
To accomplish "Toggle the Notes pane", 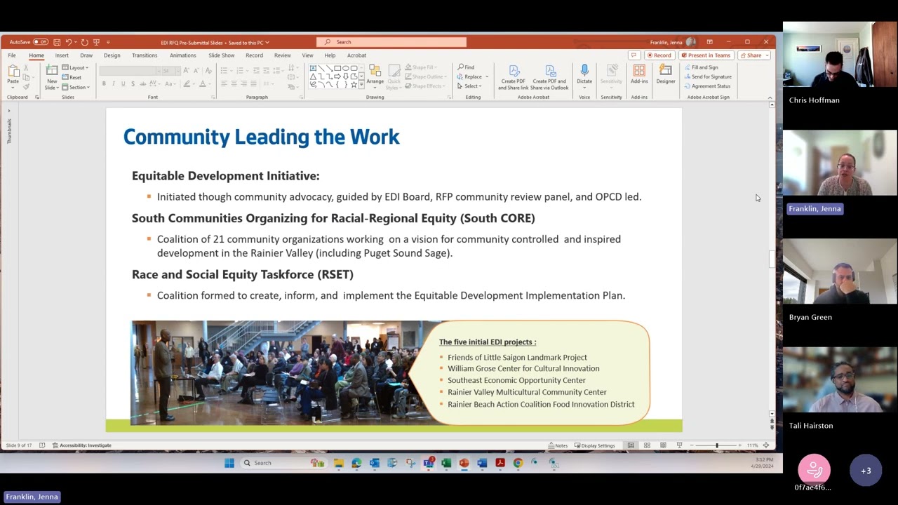I will point(558,445).
